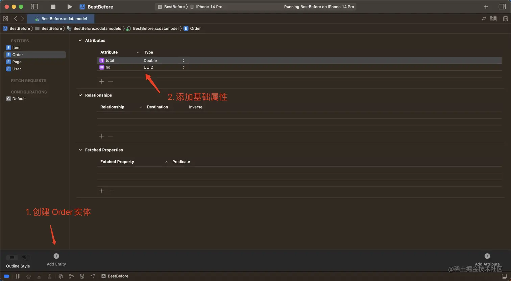Click the Step Over debug icon

tap(28, 276)
